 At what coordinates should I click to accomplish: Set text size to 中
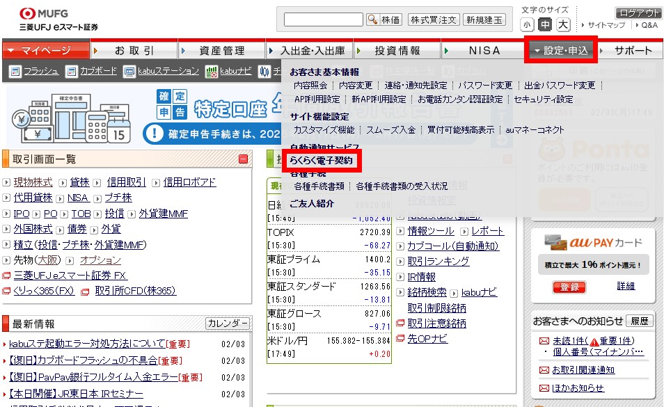pyautogui.click(x=545, y=24)
